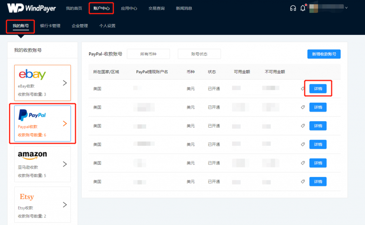Open 详情 for the sixth PayPal account
Viewport: 365px width, 225px height.
point(318,182)
